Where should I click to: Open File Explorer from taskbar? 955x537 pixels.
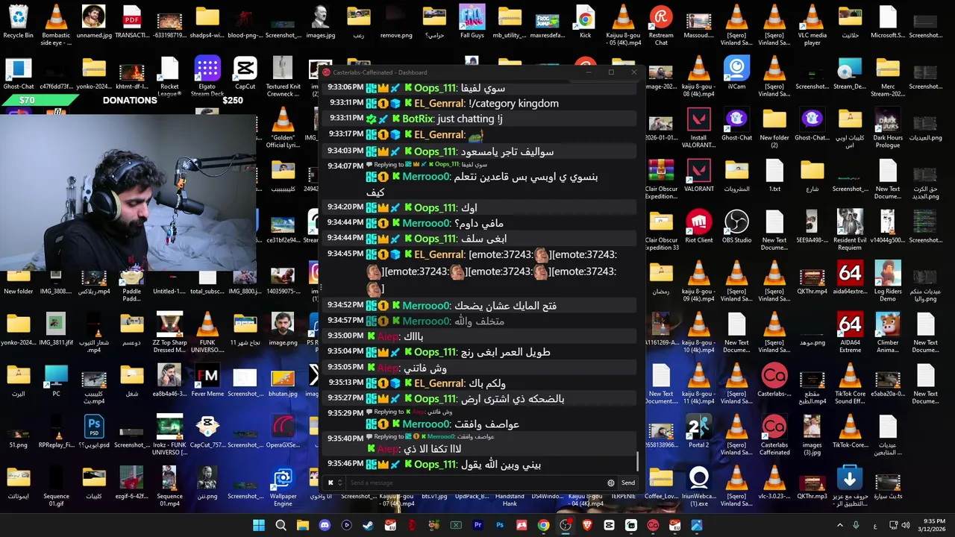(x=302, y=525)
